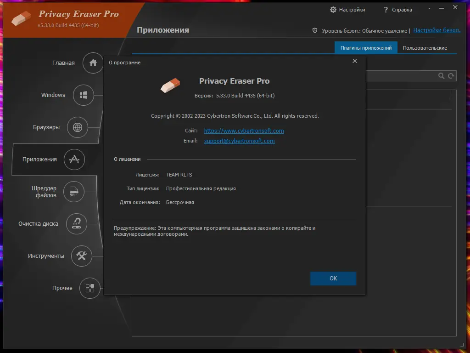The width and height of the screenshot is (470, 353).
Task: Select the Очистка диска disk icon
Action: click(x=77, y=224)
